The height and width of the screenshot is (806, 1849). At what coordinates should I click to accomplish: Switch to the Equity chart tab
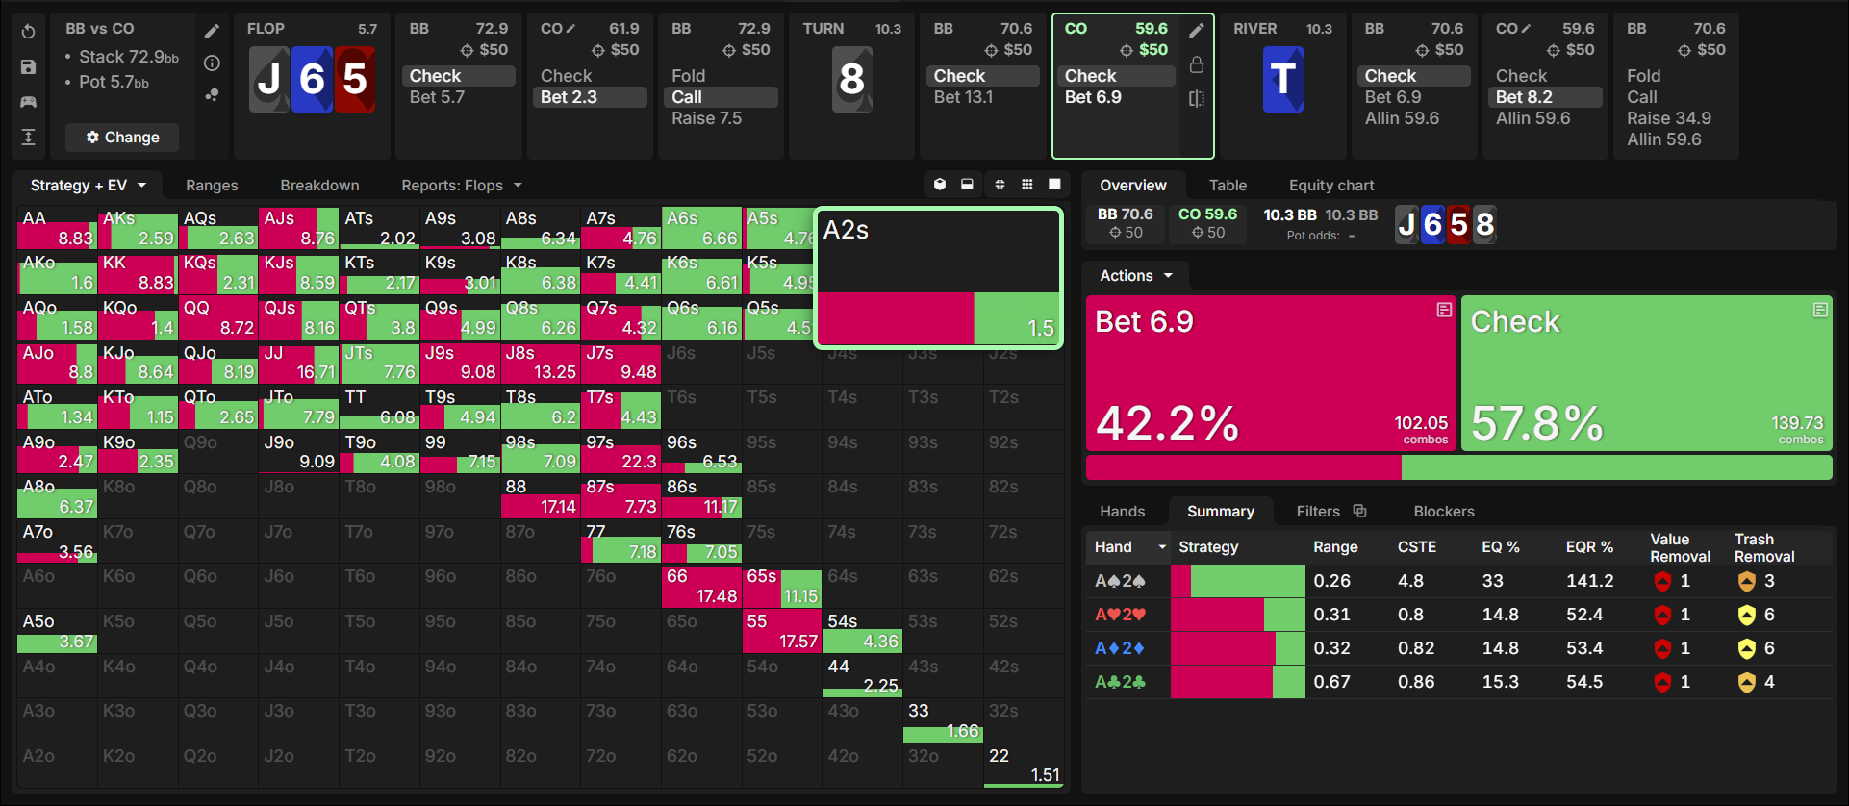point(1331,186)
